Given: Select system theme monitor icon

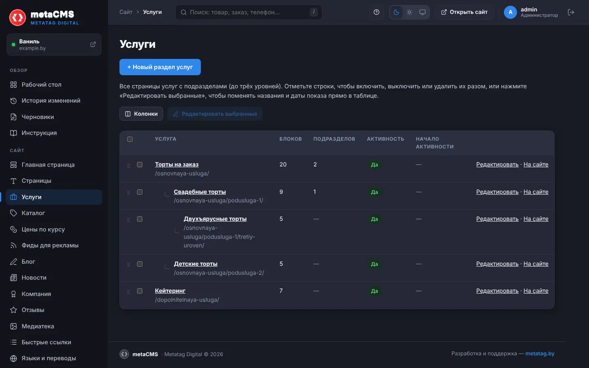Looking at the screenshot, I should 423,12.
